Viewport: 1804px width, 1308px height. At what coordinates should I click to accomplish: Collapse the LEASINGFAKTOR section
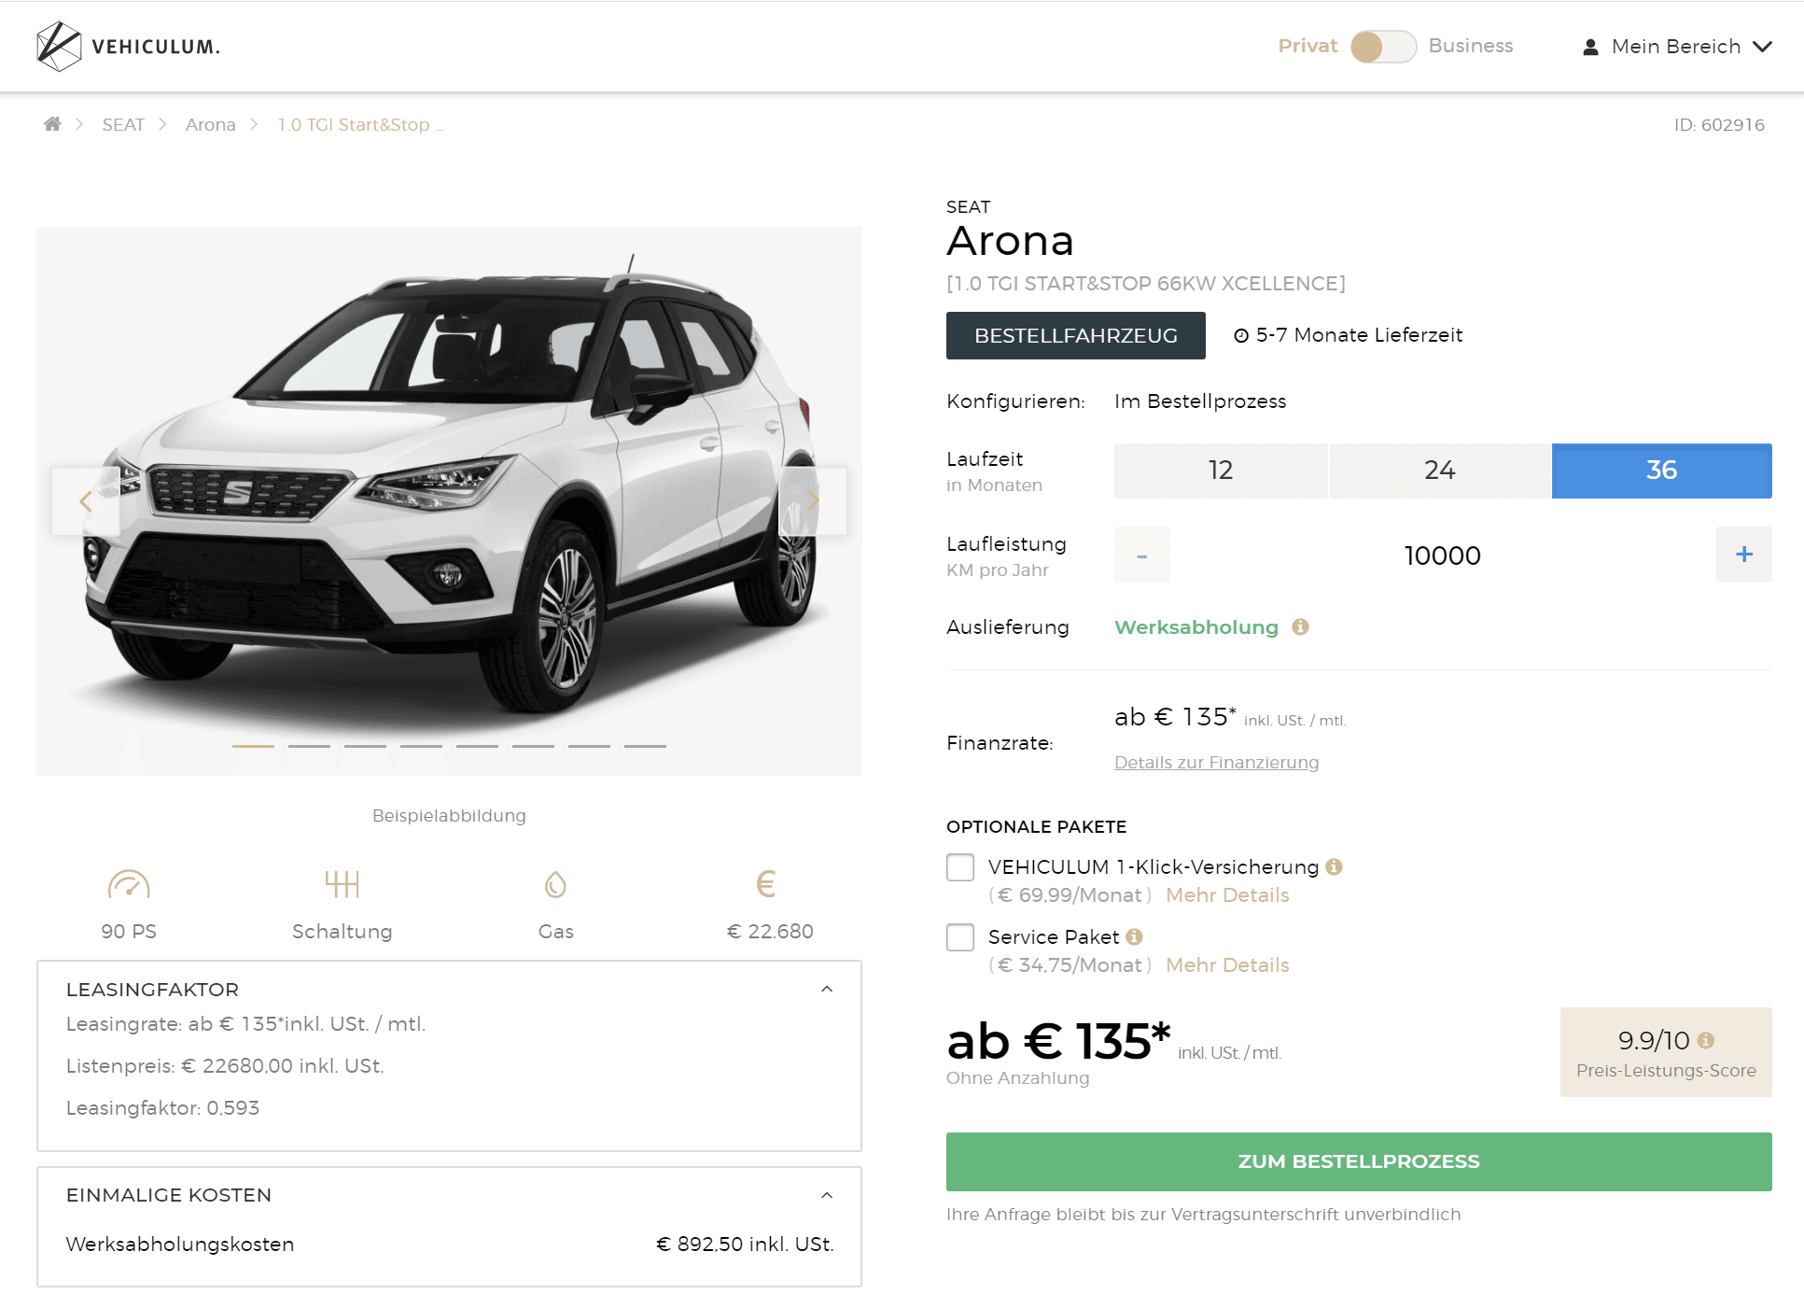tap(826, 990)
